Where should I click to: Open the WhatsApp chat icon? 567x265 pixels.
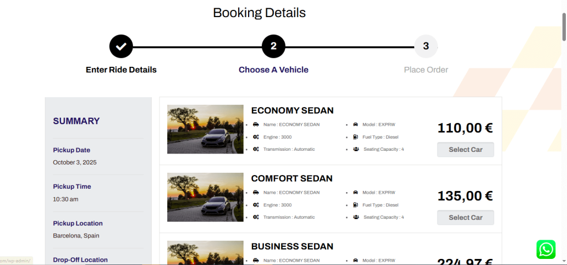point(545,250)
